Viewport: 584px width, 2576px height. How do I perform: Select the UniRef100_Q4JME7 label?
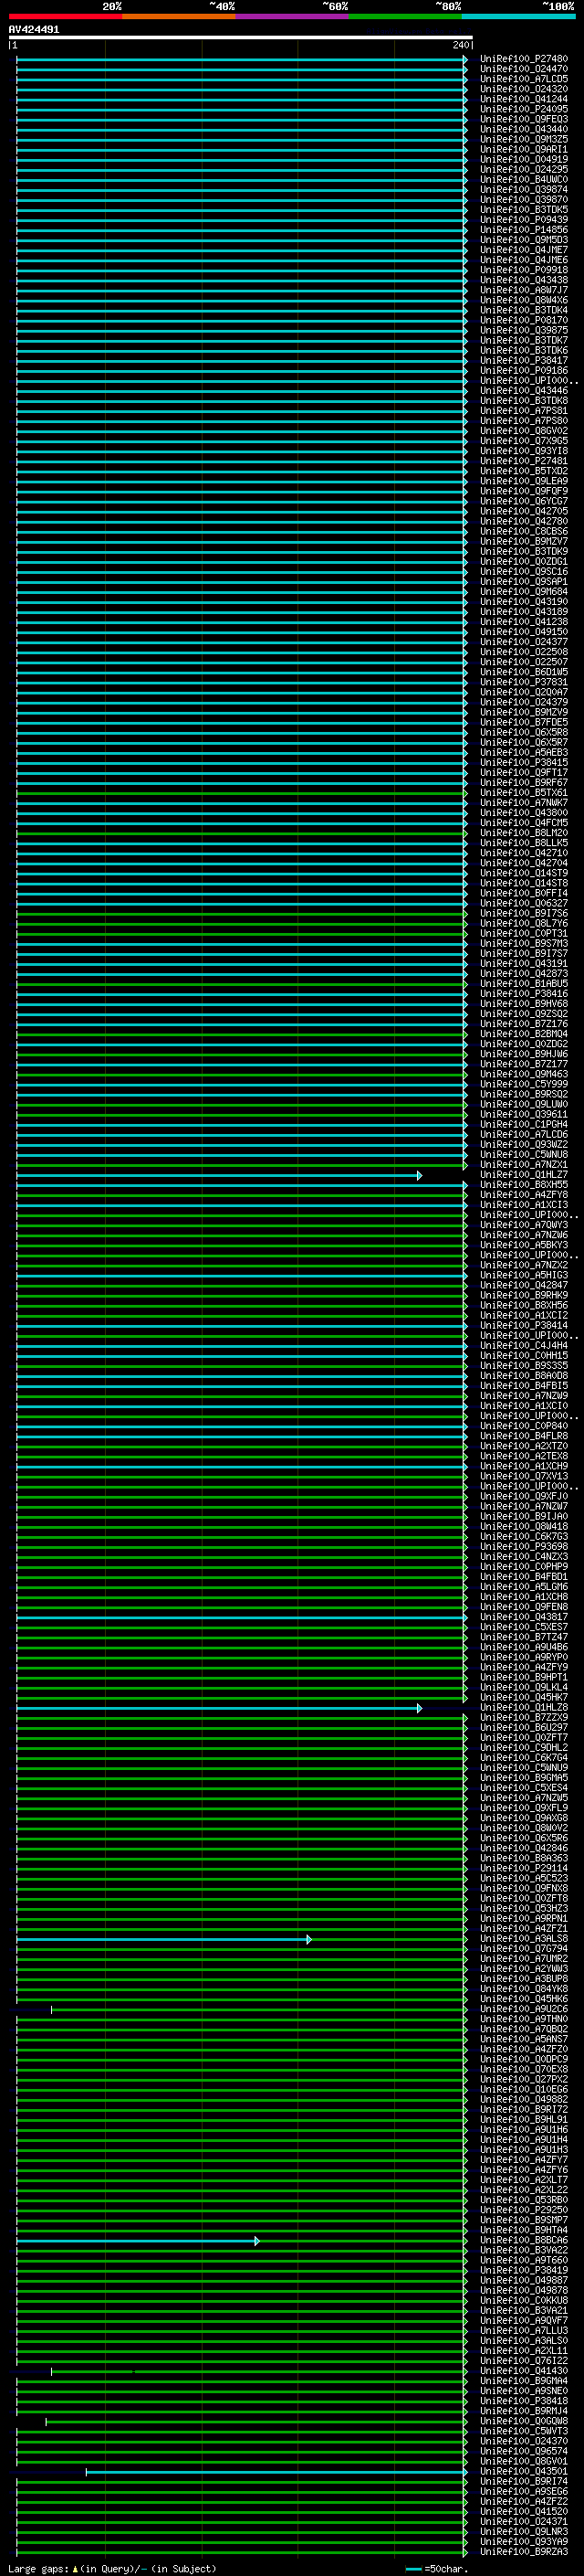click(x=523, y=250)
